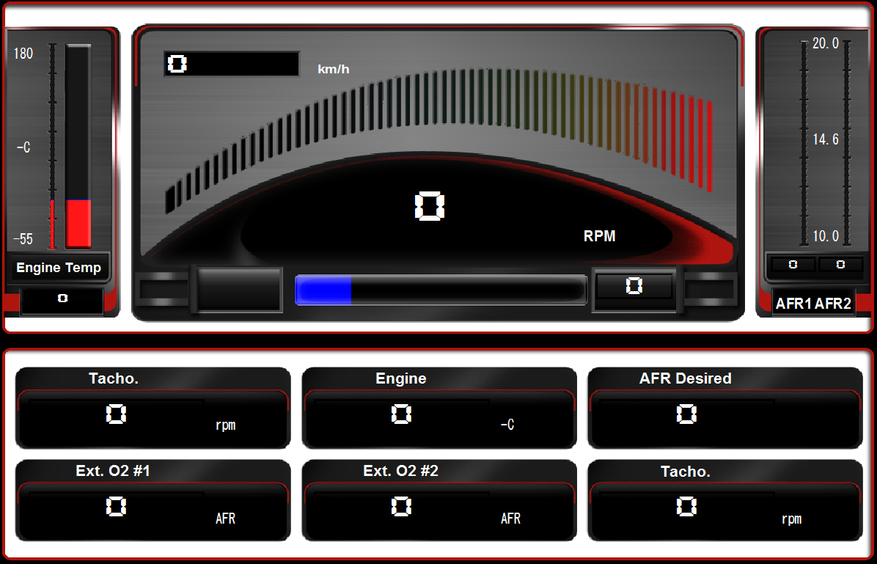The height and width of the screenshot is (564, 877).
Task: Select the AFR1 AFR2 label
Action: tap(813, 304)
